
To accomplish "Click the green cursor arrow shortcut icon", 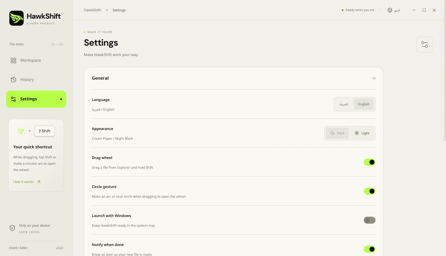I will tap(21, 131).
